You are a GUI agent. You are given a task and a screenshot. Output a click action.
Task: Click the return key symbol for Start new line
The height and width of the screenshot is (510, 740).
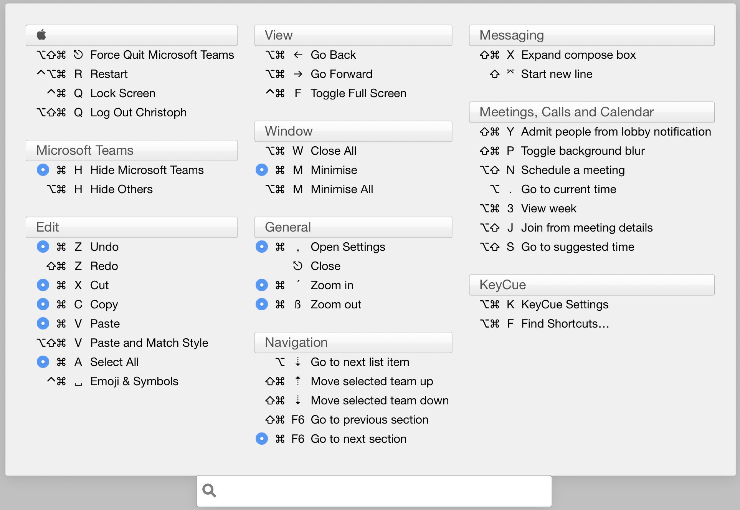pyautogui.click(x=510, y=71)
